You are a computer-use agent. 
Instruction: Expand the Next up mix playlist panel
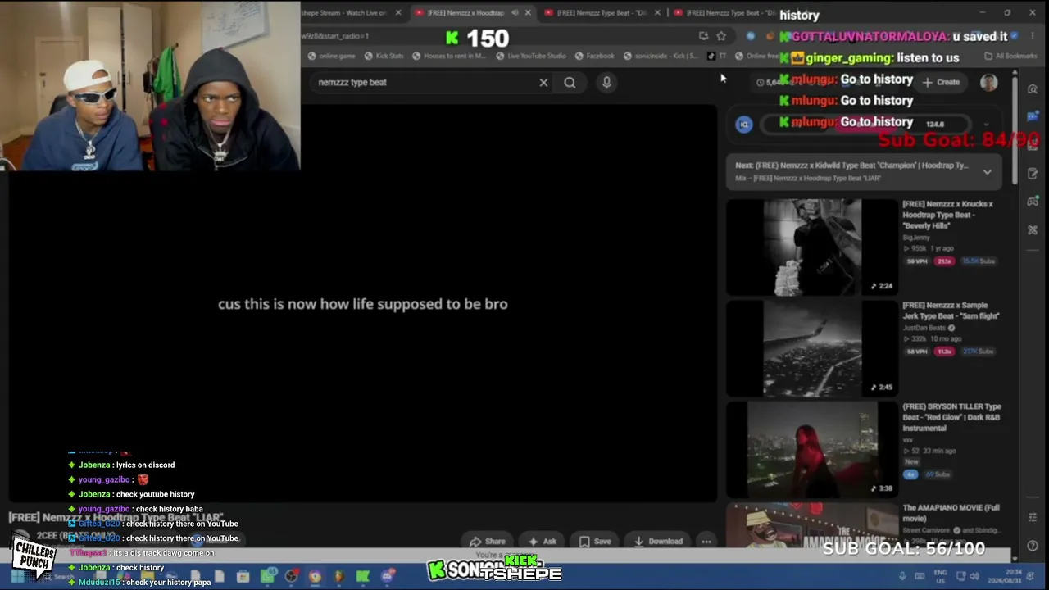987,172
